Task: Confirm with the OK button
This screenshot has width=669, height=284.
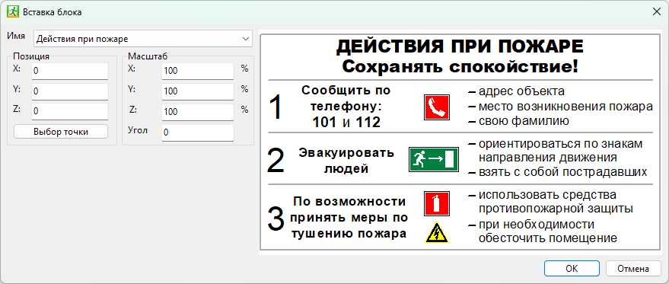Action: point(572,269)
